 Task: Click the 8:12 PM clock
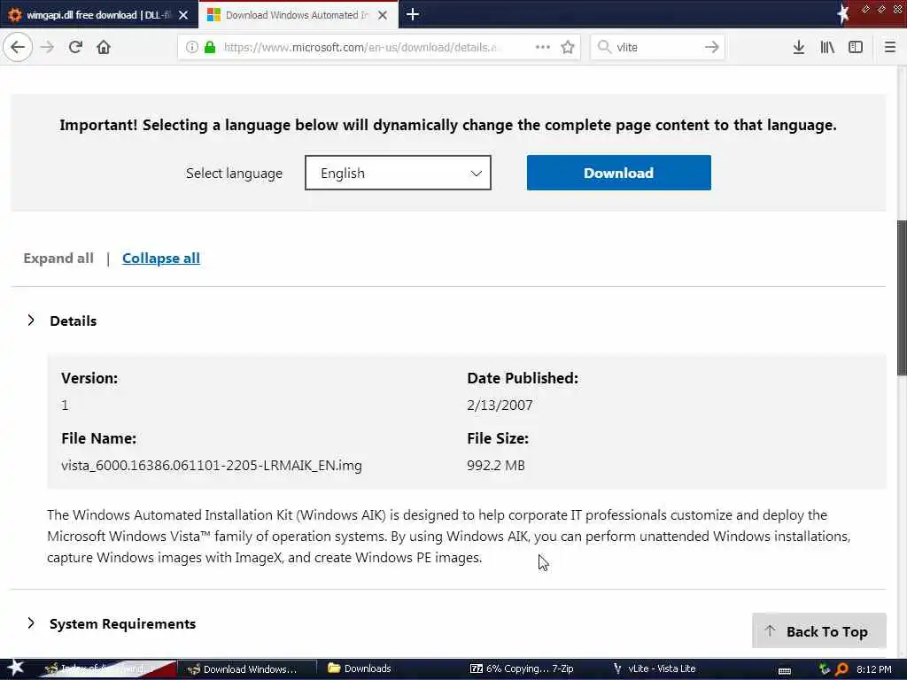[873, 669]
